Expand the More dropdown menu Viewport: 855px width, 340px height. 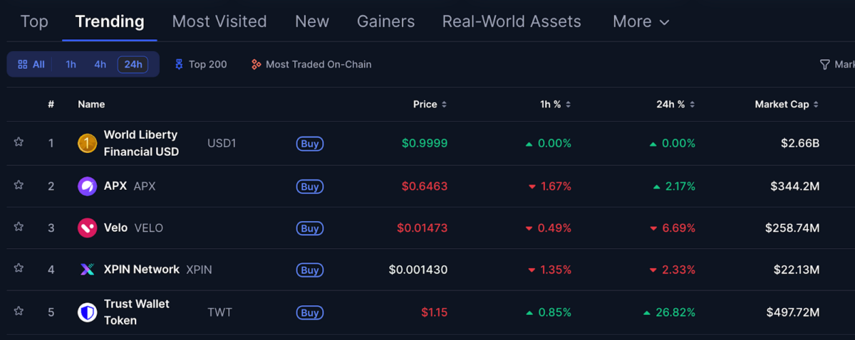(641, 22)
